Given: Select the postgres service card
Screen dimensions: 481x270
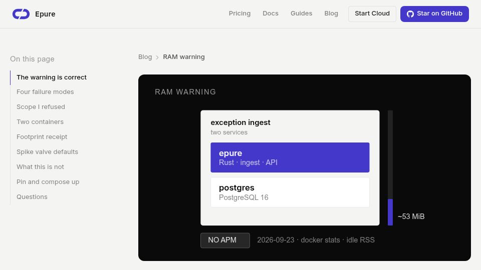Looking at the screenshot, I should 290,192.
